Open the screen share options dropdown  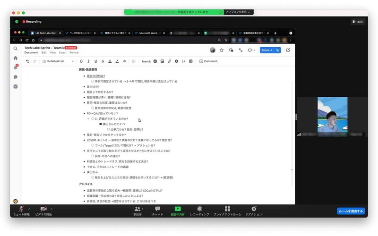coord(239,12)
